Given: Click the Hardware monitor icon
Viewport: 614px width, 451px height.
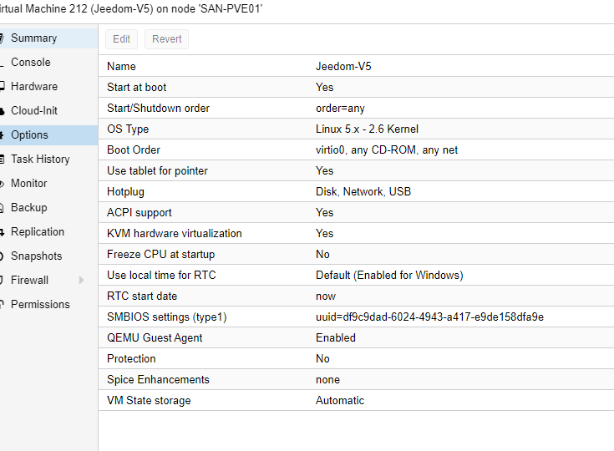Looking at the screenshot, I should click(x=2, y=86).
